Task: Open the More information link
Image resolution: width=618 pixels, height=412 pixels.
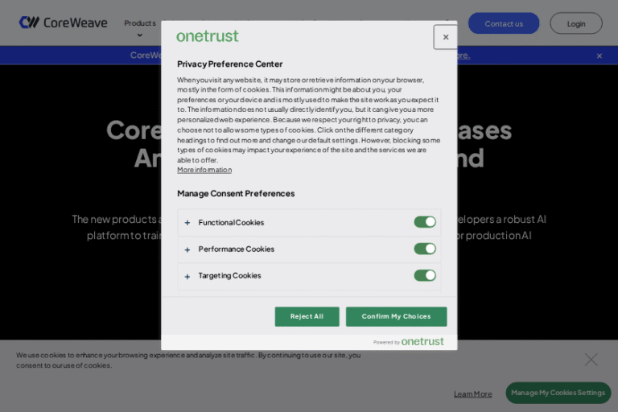Action: (x=204, y=170)
